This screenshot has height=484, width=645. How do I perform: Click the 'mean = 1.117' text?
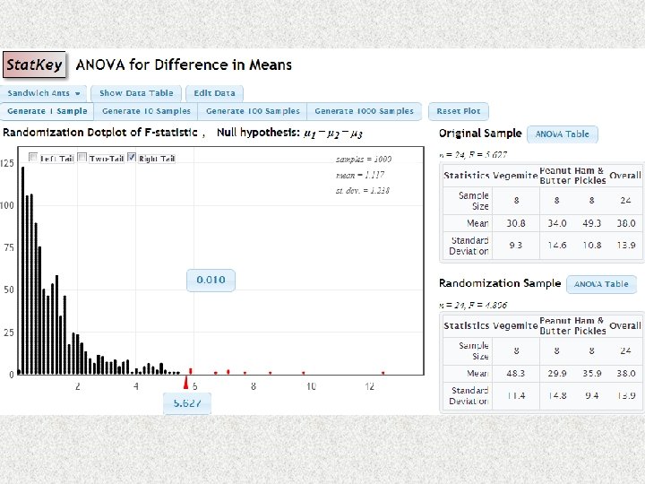(360, 175)
